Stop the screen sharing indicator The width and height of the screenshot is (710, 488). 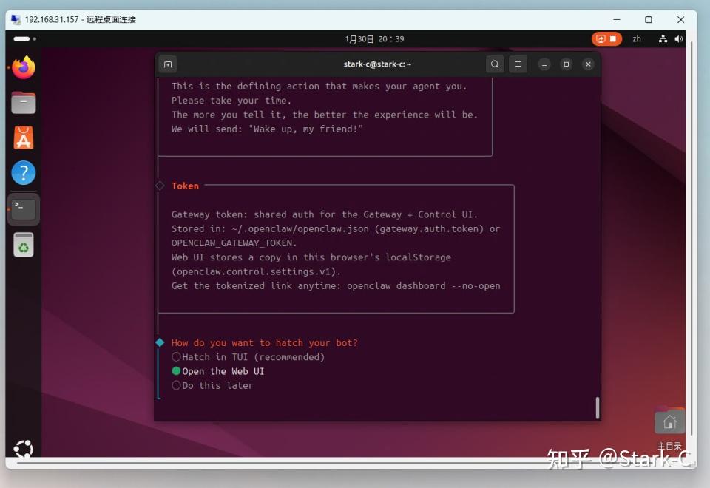(606, 39)
